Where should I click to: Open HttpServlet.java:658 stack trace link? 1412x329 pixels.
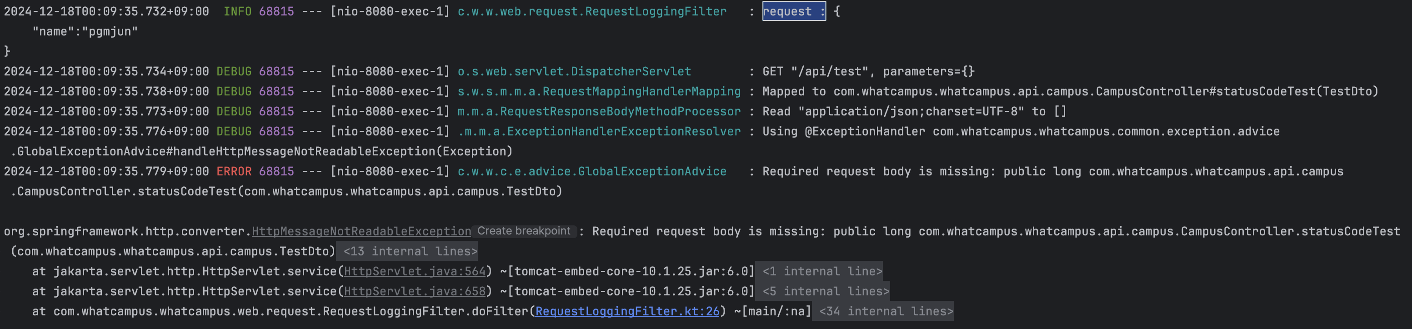(x=415, y=291)
